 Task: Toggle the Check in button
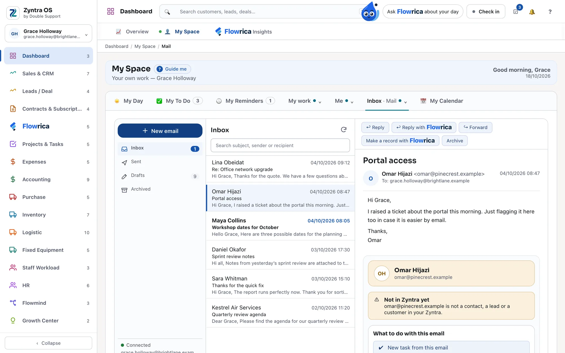pyautogui.click(x=486, y=12)
